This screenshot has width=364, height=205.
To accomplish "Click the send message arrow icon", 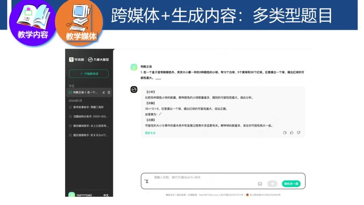I will [272, 184].
